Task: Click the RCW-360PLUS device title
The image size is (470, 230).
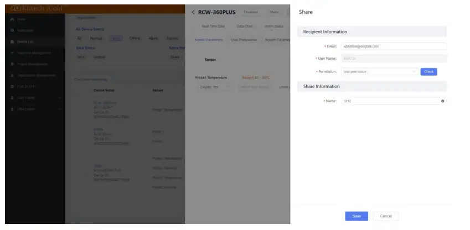Action: coord(216,12)
